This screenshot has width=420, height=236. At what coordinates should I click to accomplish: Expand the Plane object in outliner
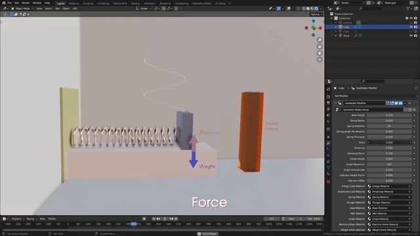pos(336,35)
